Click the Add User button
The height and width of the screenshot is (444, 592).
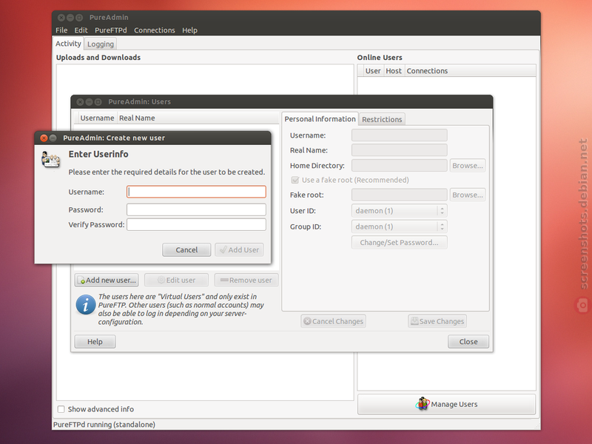click(239, 250)
